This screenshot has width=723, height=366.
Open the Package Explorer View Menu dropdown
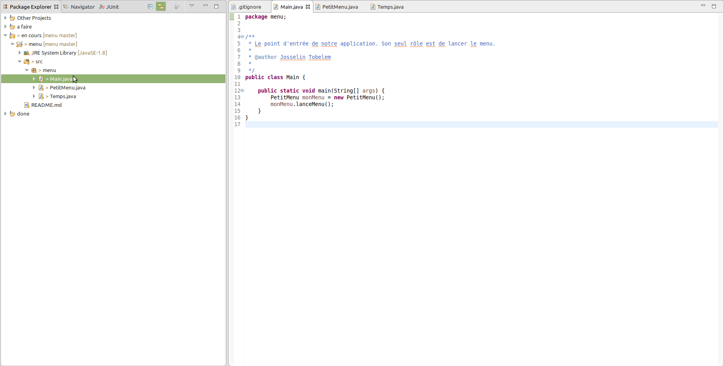click(x=192, y=6)
